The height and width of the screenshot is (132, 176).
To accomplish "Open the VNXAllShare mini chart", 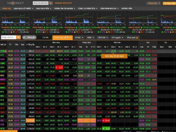I will [79, 18].
